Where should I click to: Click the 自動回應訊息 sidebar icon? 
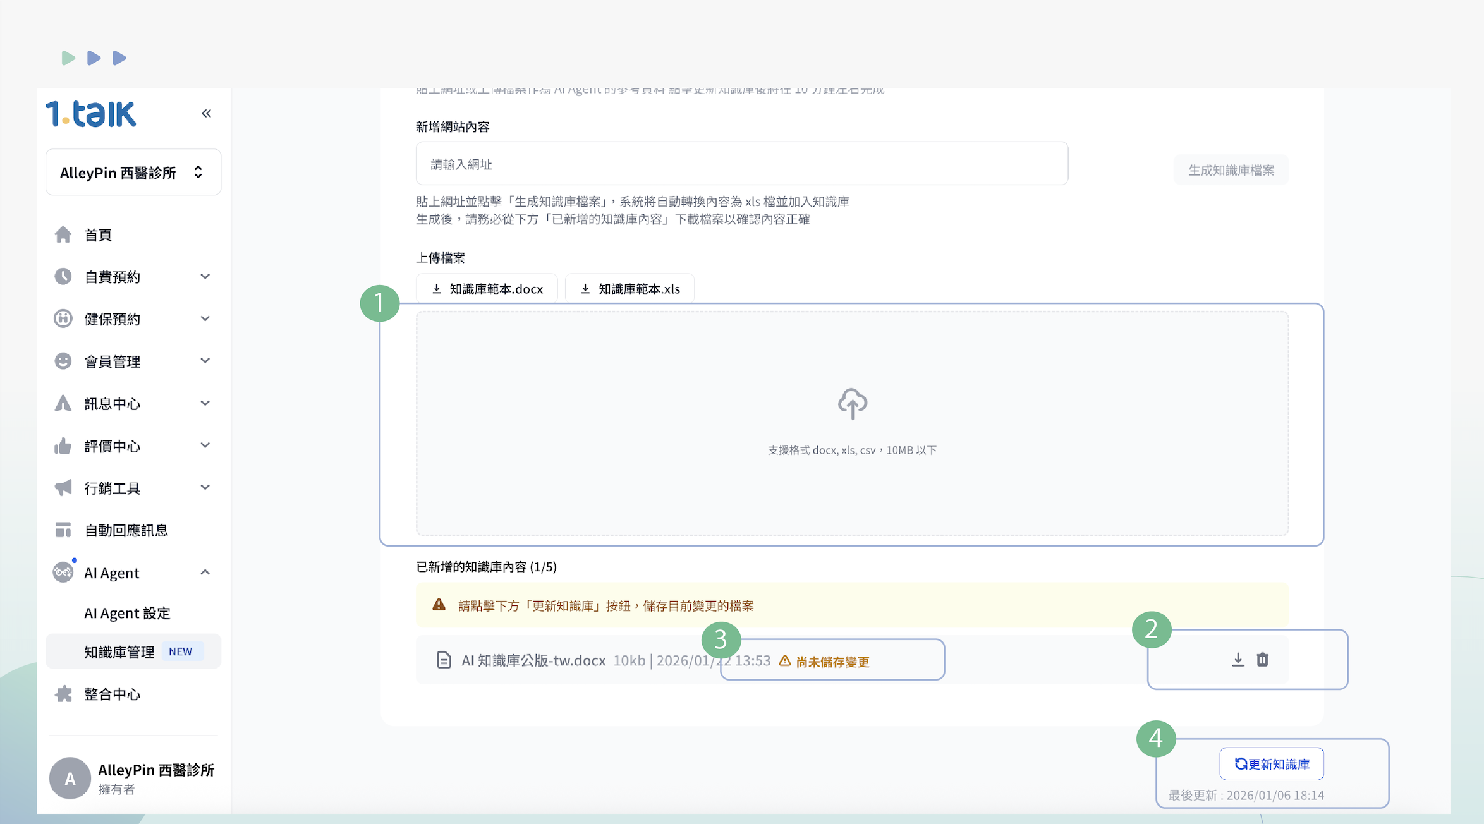tap(63, 530)
